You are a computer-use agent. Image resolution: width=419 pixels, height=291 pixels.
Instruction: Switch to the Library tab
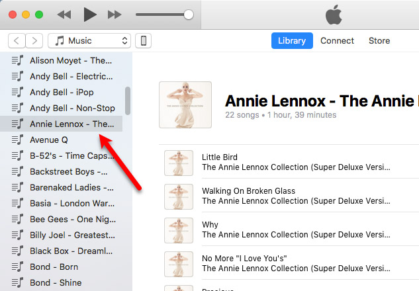pyautogui.click(x=292, y=40)
